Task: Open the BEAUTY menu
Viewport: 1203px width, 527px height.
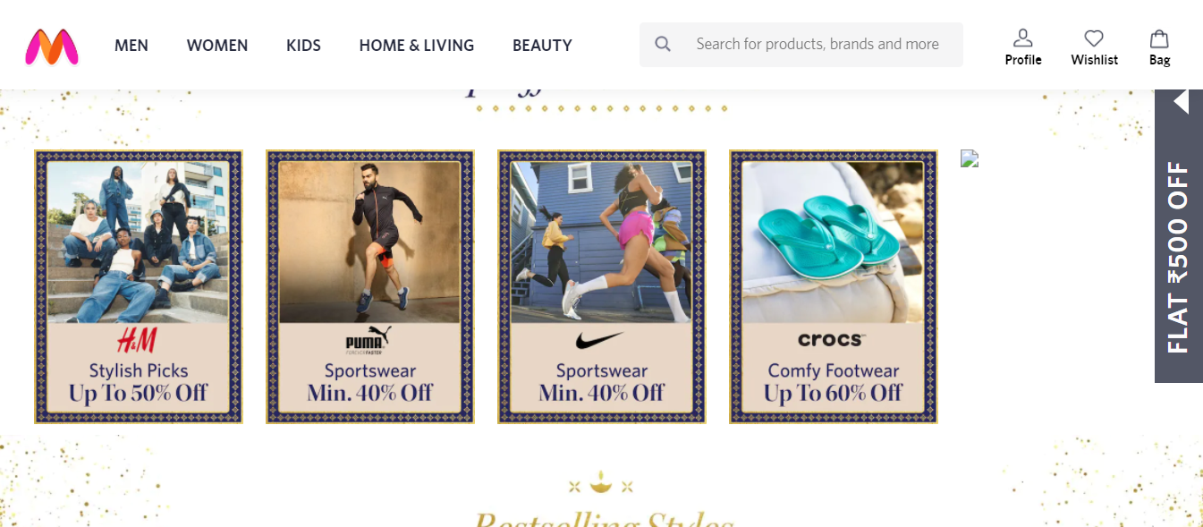Action: pyautogui.click(x=542, y=45)
